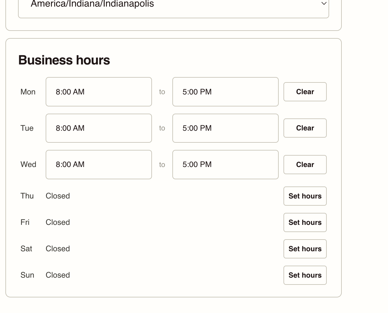The width and height of the screenshot is (388, 313).
Task: Edit Tuesday closing time field
Action: coord(225,128)
